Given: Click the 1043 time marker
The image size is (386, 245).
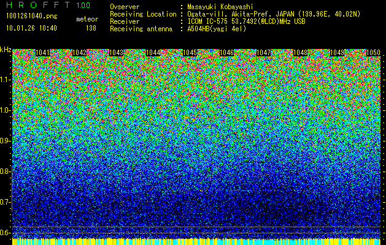Looking at the screenshot, I should tap(116, 53).
